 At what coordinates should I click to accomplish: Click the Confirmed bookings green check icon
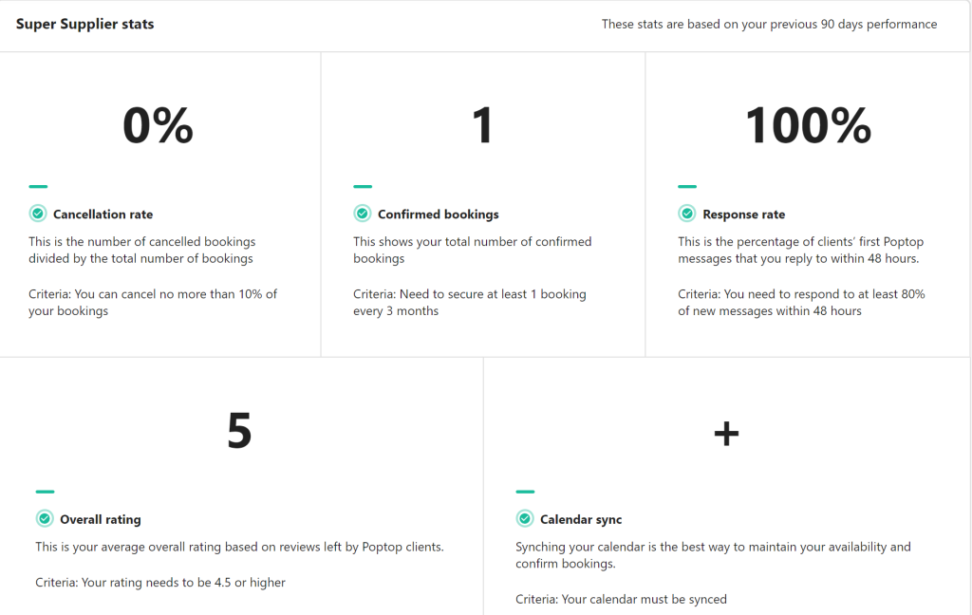362,214
